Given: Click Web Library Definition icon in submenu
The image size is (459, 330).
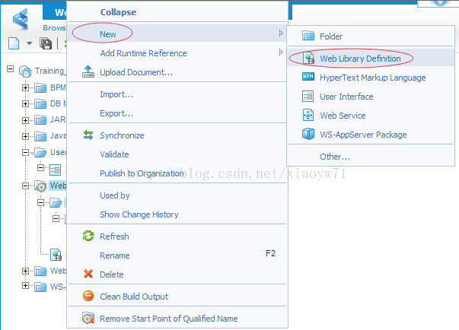Looking at the screenshot, I should (308, 58).
